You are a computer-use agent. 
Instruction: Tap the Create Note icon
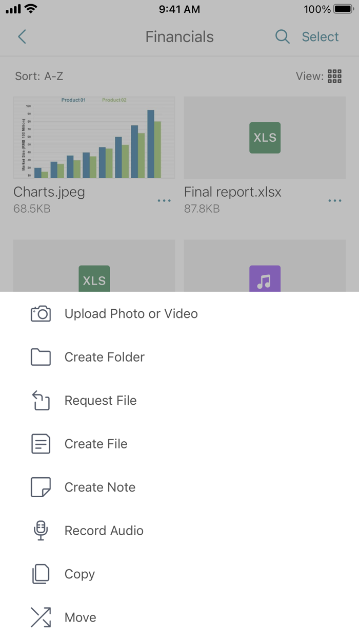[x=41, y=487]
